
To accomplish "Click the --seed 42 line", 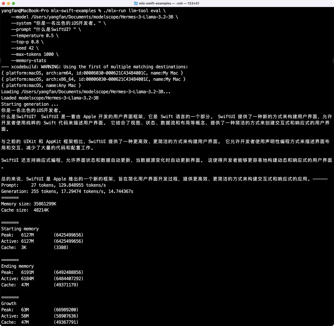I will 25,48.
